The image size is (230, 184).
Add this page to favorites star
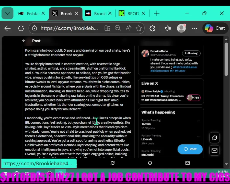click(139, 28)
